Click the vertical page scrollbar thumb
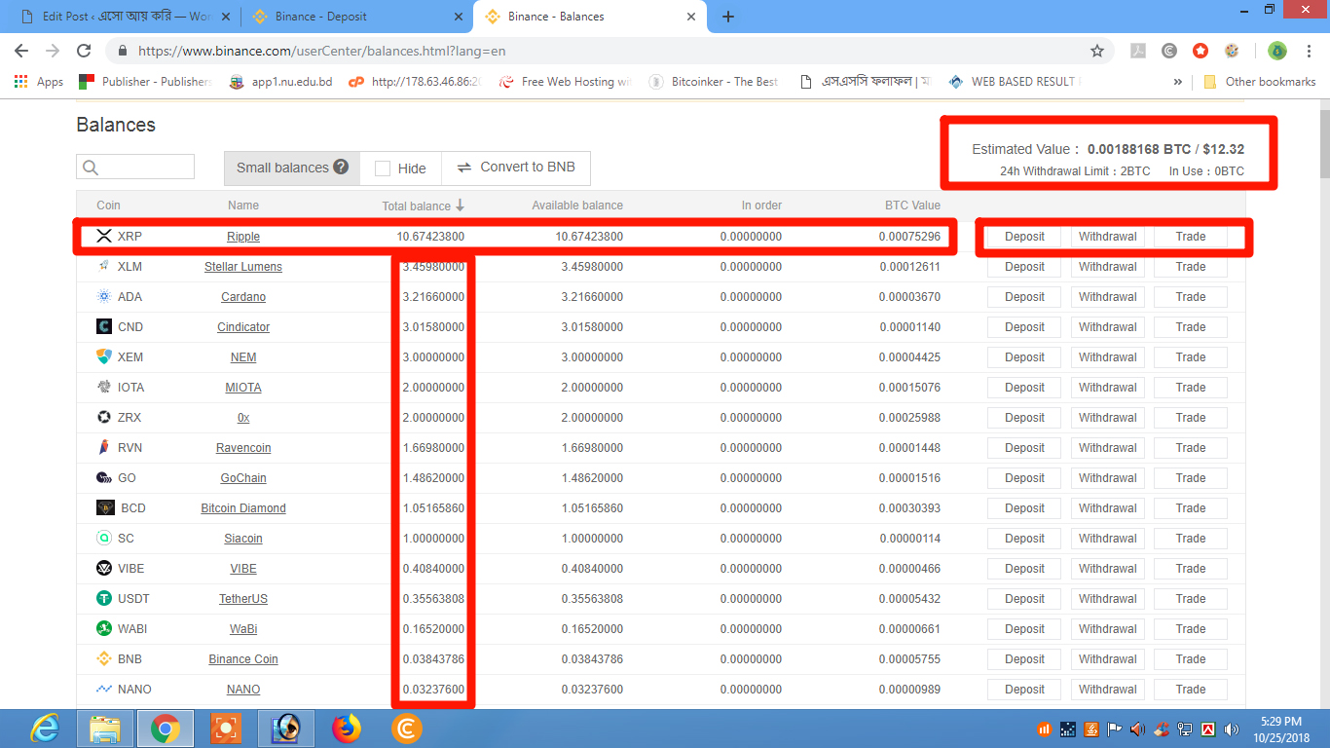1330x748 pixels. (1325, 142)
